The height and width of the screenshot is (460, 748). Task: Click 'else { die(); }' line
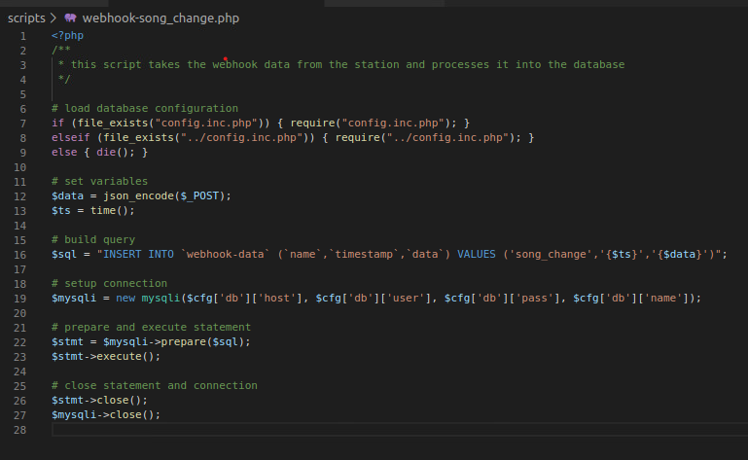tap(100, 153)
